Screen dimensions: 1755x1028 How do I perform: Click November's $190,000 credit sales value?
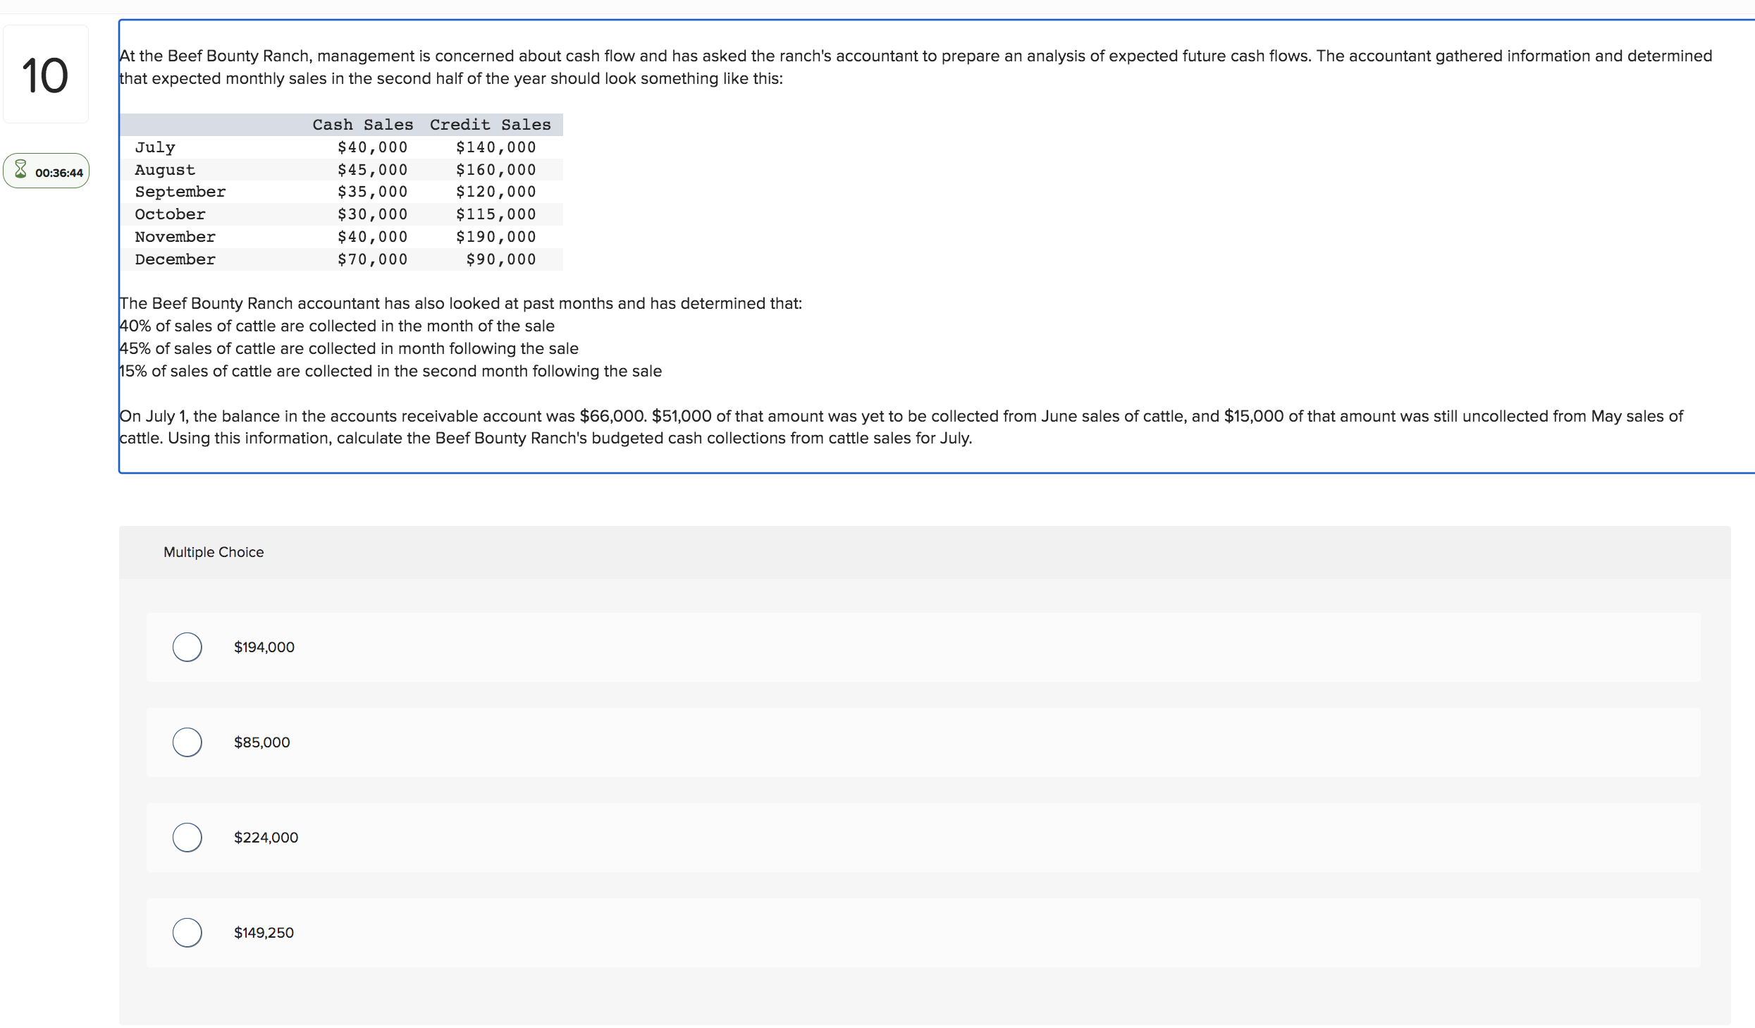[495, 237]
